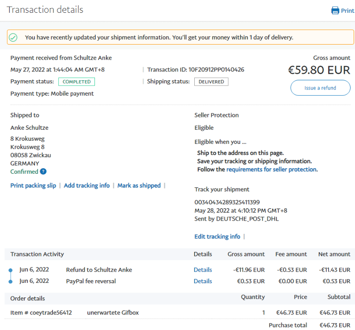Viewport: 355px width, 330px height.
Task: Open requirements for seller protection link
Action: pyautogui.click(x=271, y=169)
